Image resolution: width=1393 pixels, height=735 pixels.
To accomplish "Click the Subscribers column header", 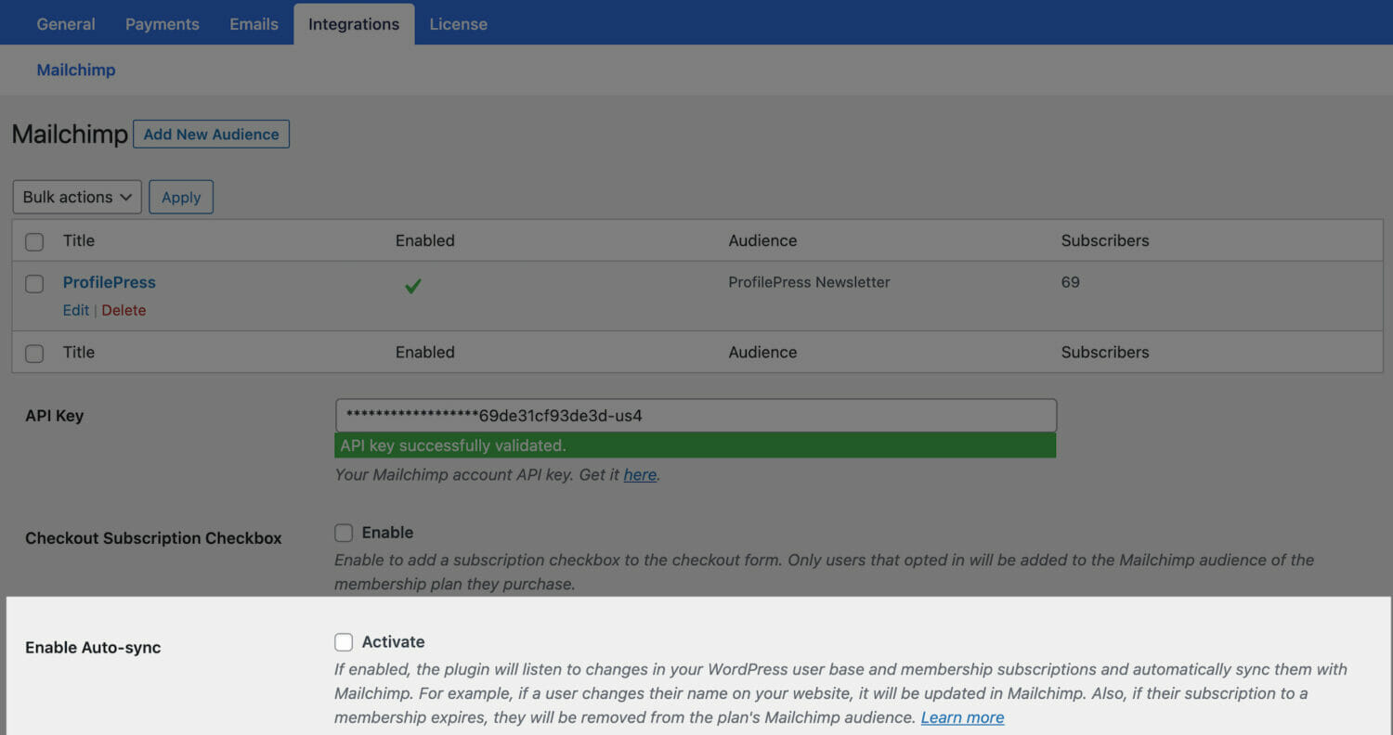I will [x=1105, y=240].
